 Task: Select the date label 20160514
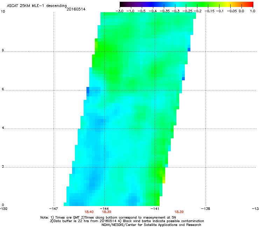[76, 9]
